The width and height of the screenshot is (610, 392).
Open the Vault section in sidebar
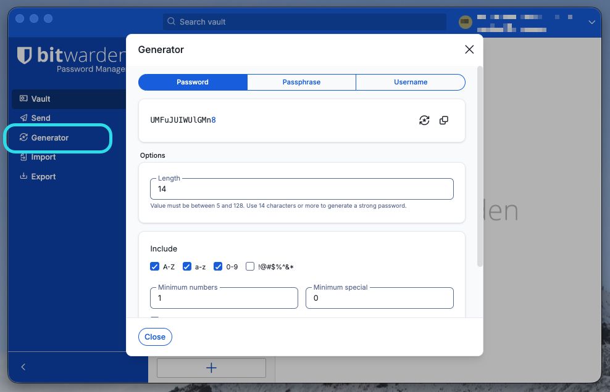tap(41, 99)
